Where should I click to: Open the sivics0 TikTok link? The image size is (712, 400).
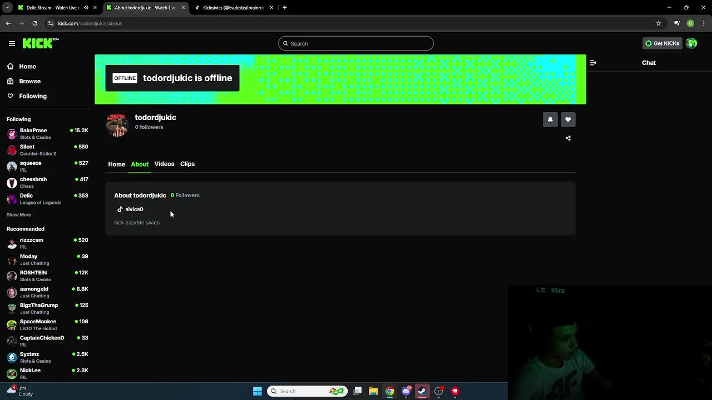pyautogui.click(x=130, y=209)
